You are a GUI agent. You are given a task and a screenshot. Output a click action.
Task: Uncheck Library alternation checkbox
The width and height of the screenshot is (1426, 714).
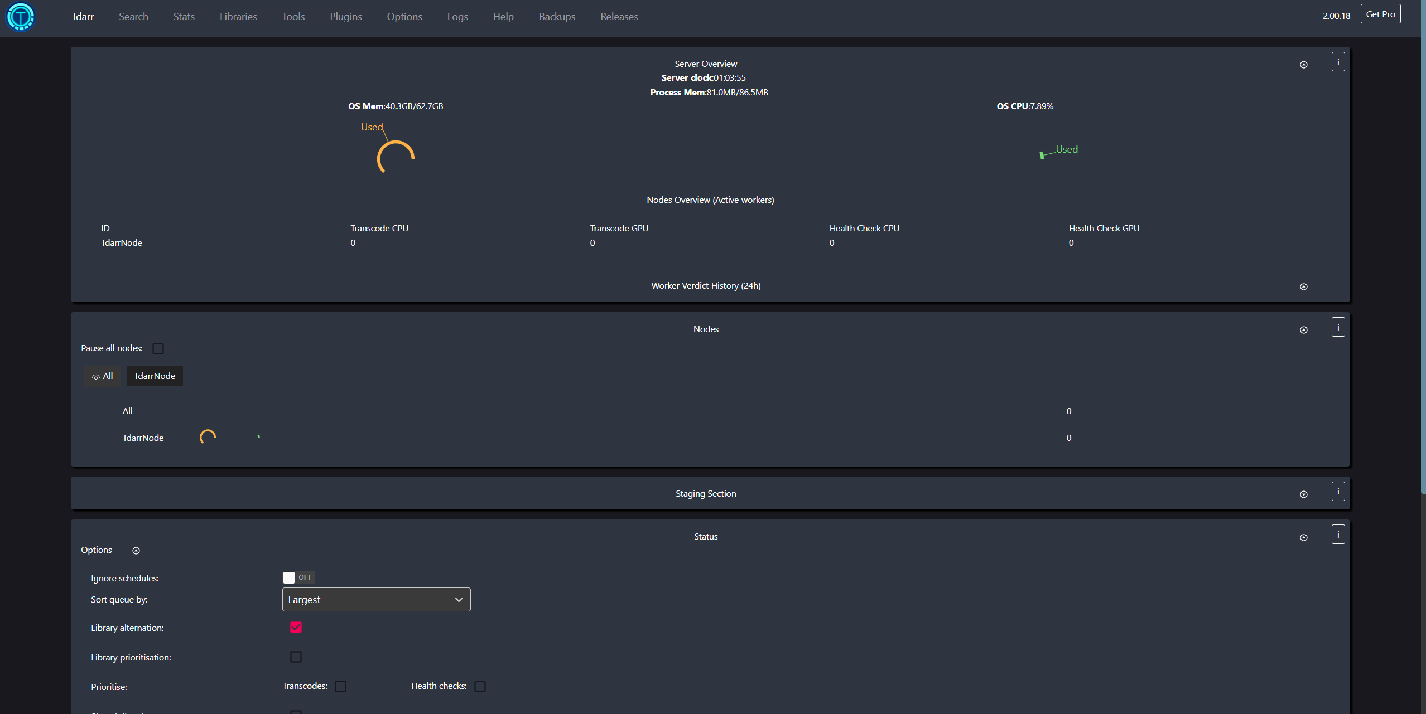point(296,628)
